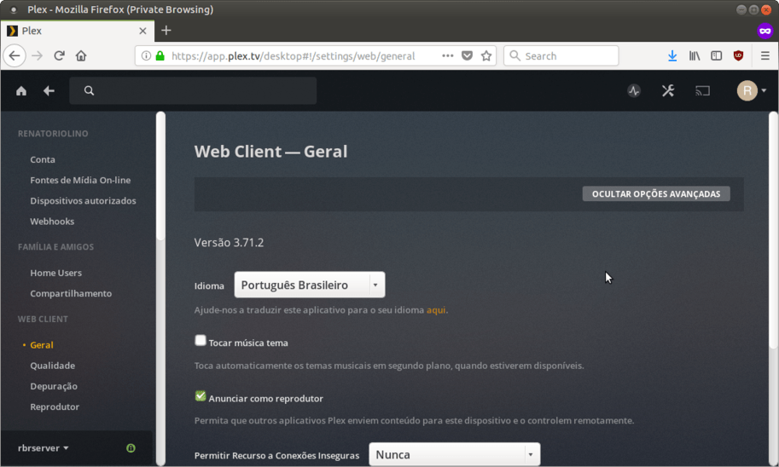
Task: Go to Plex home via house icon
Action: tap(20, 91)
